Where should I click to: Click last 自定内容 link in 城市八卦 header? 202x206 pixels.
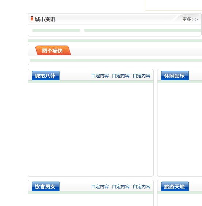142,76
